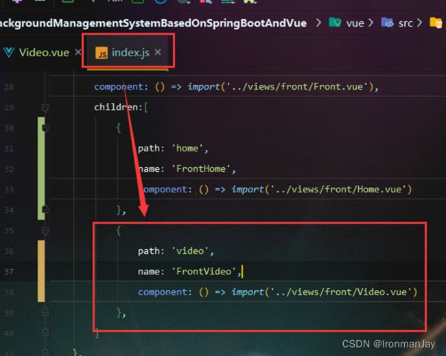Click the '../views/front/Home.vue' import path
Image resolution: width=446 pixels, height=356 pixels.
[x=338, y=189]
